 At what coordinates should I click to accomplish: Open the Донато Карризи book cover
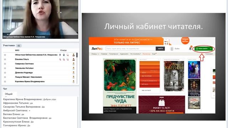(174, 76)
